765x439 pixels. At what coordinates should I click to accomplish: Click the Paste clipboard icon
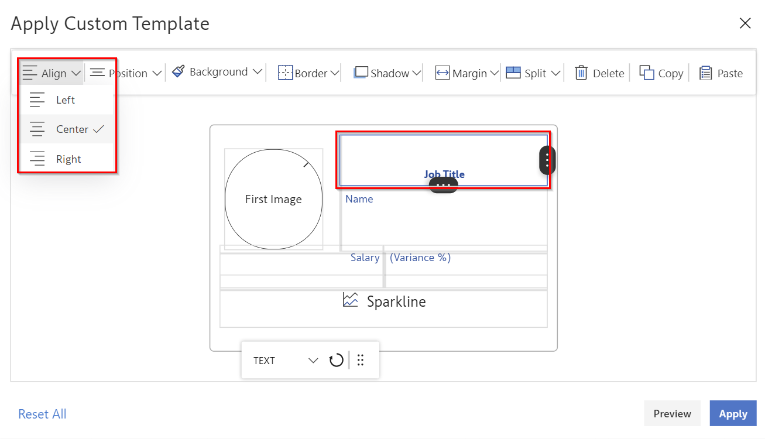coord(706,73)
